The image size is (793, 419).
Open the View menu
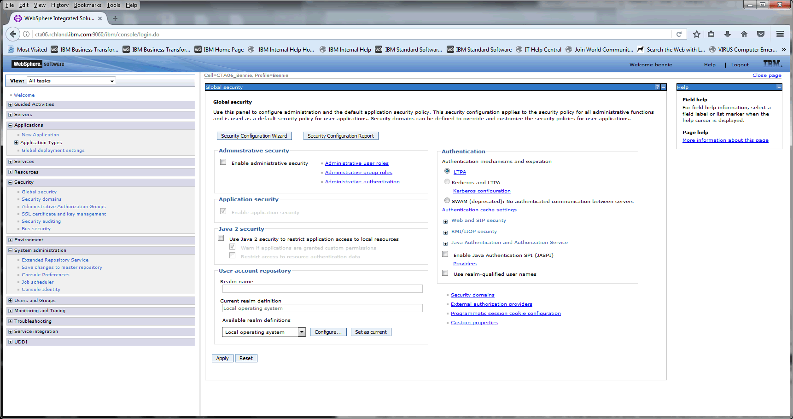pos(40,5)
